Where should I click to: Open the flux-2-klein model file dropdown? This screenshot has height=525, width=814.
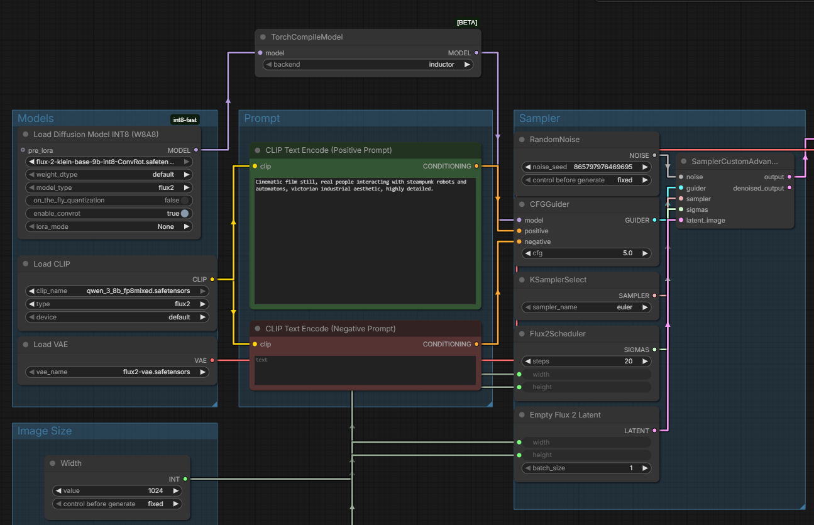pyautogui.click(x=109, y=162)
